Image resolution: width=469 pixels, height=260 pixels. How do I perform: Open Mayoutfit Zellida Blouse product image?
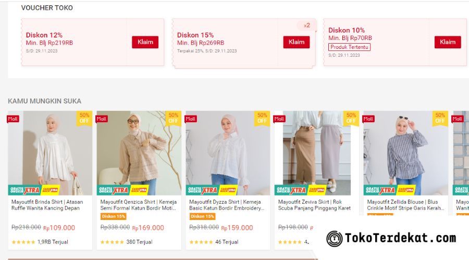406,153
